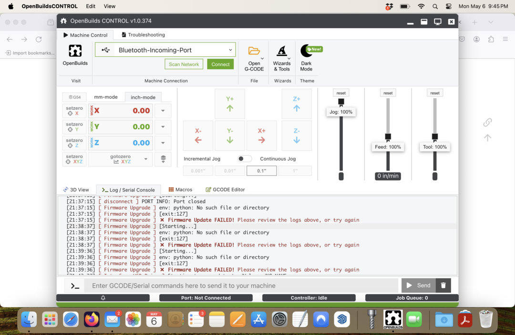Expand the X axis dropdown arrow

pos(163,111)
